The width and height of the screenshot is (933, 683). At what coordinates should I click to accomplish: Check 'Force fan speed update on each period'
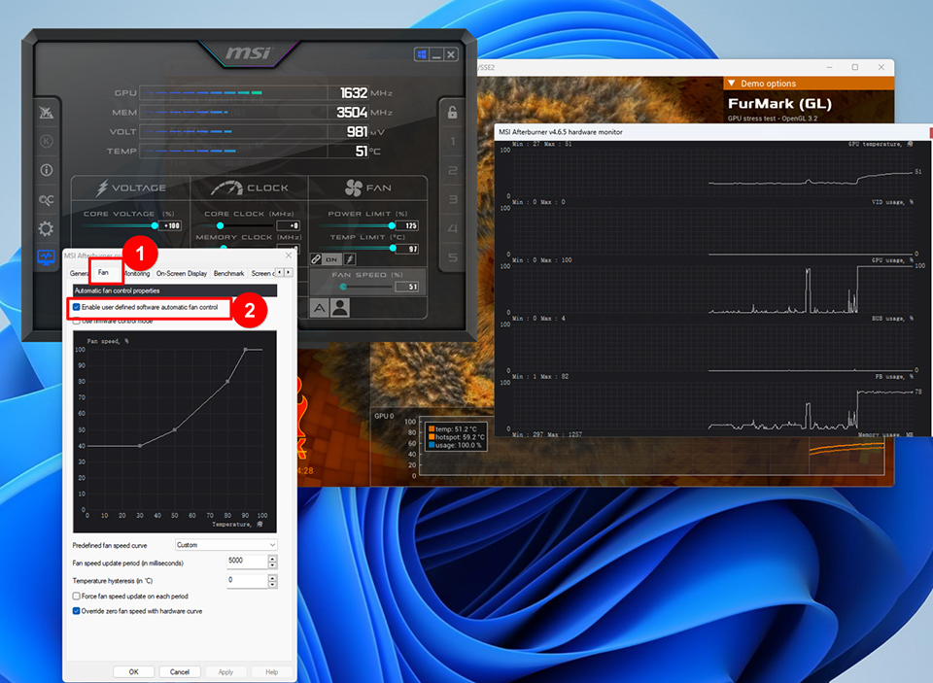(76, 597)
